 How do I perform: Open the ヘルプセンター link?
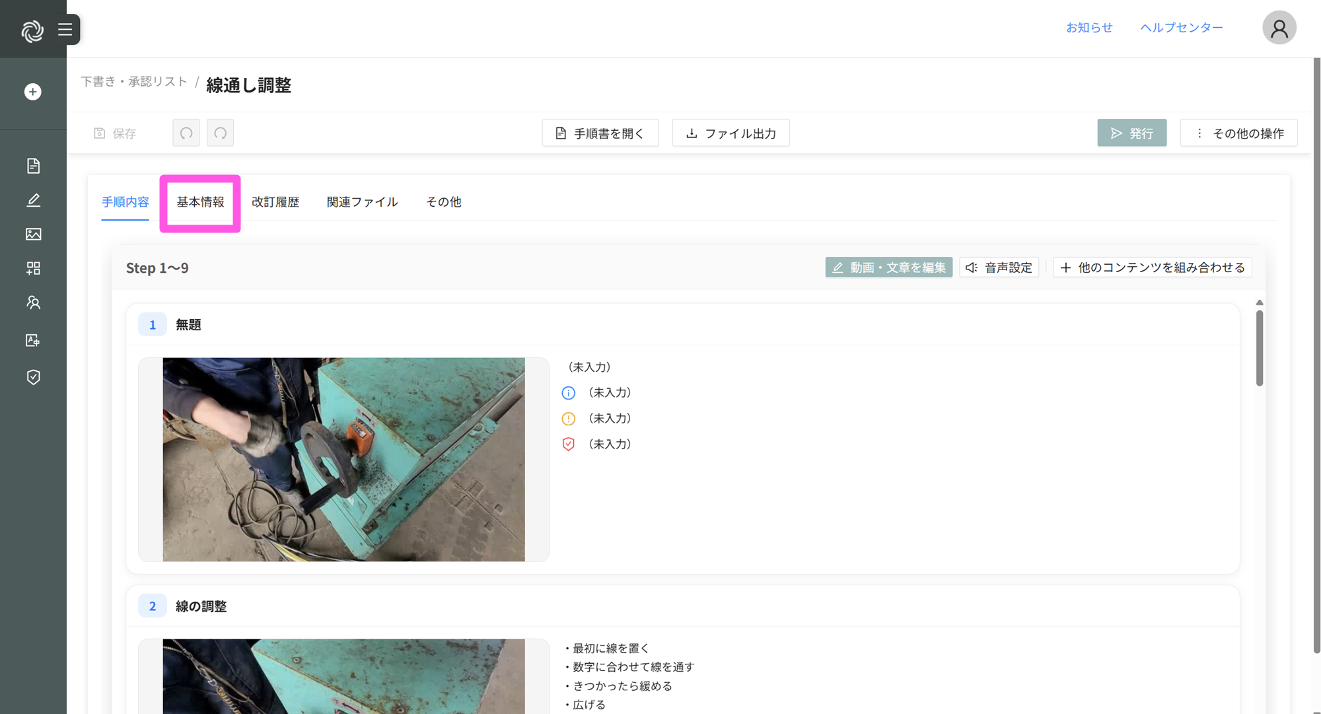point(1181,28)
